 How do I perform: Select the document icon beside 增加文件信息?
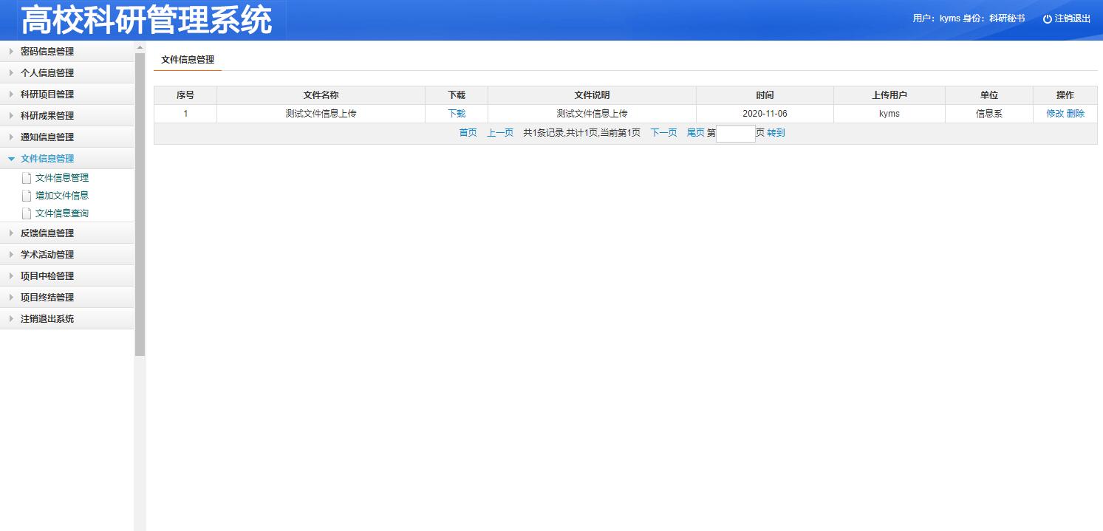point(27,195)
